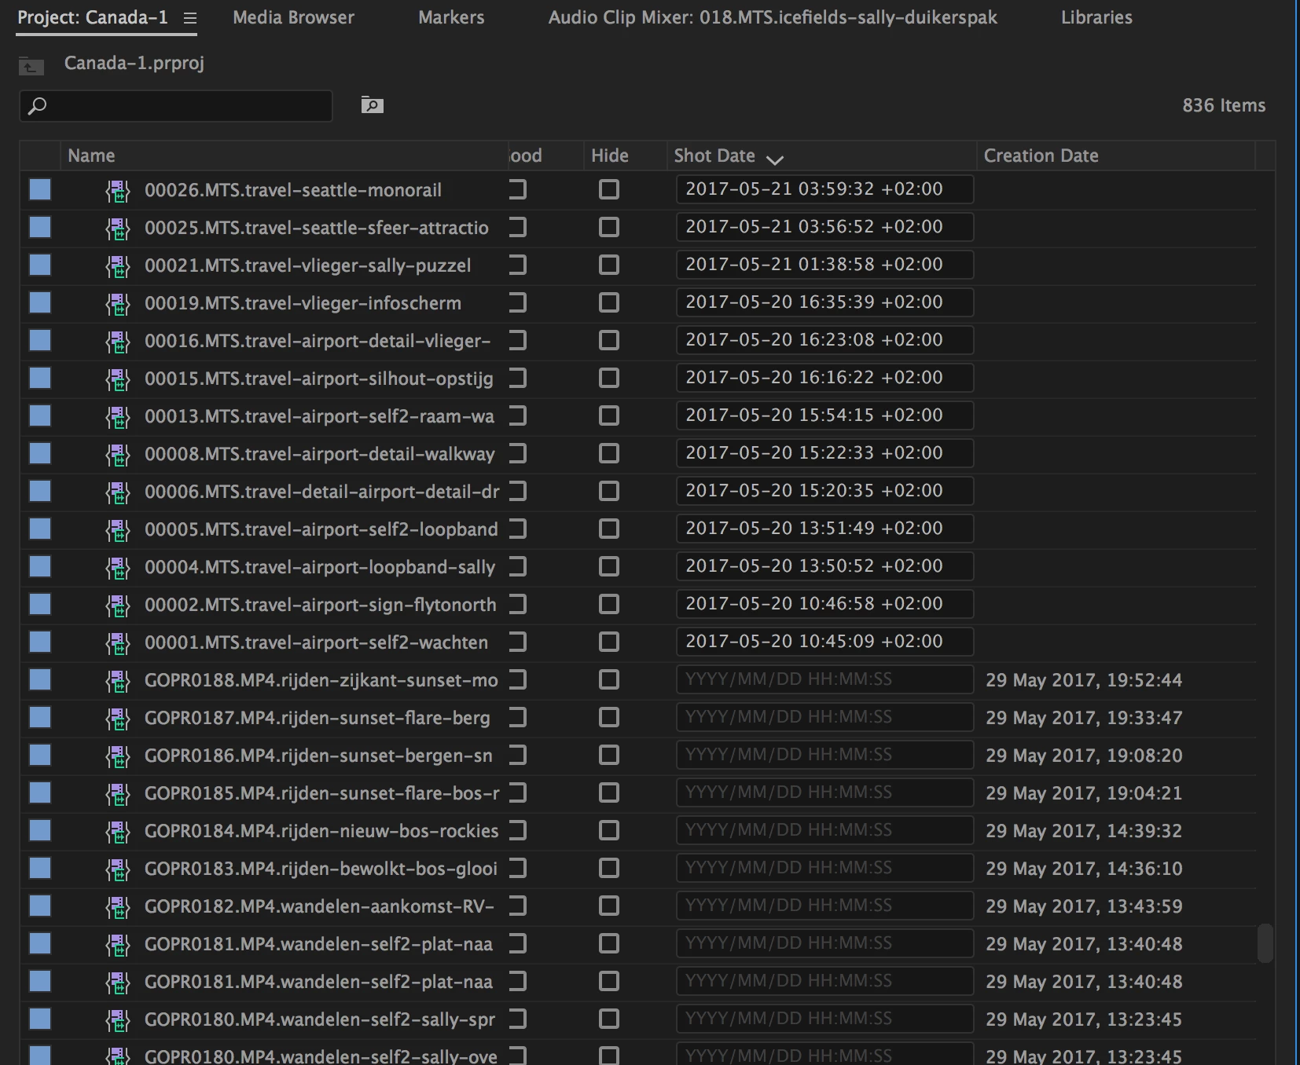The width and height of the screenshot is (1300, 1065).
Task: Select the Project: Canada-1 tab
Action: pyautogui.click(x=93, y=17)
